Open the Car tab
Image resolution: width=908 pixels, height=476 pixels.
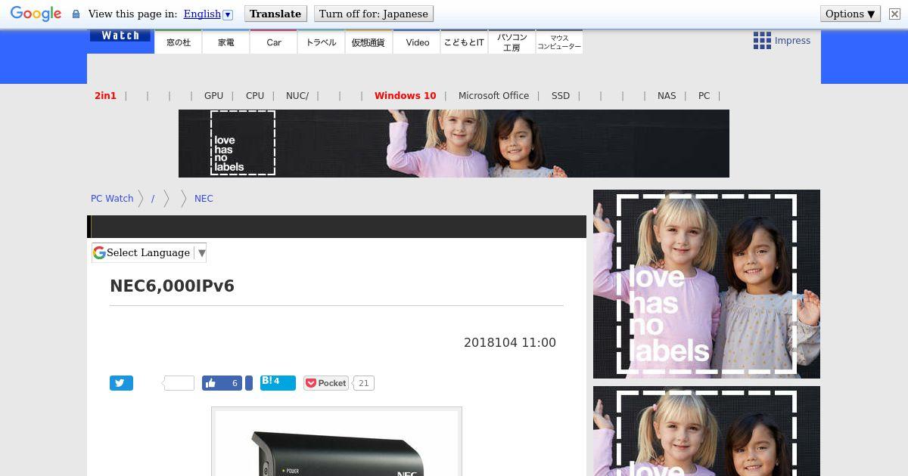click(x=274, y=42)
